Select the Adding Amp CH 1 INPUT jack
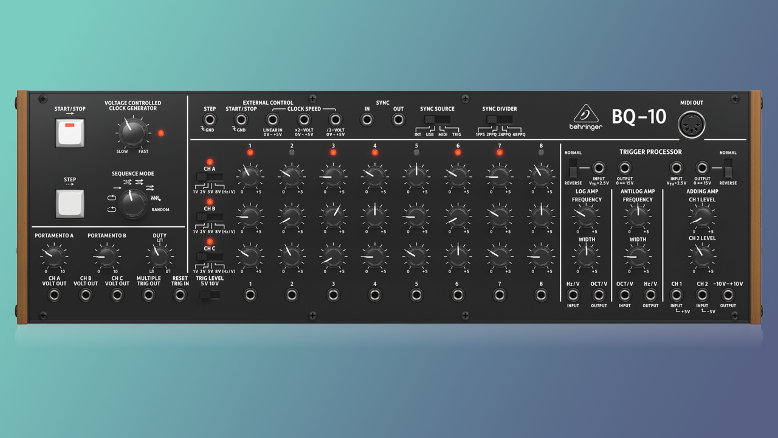Viewport: 778px width, 438px height. [676, 295]
